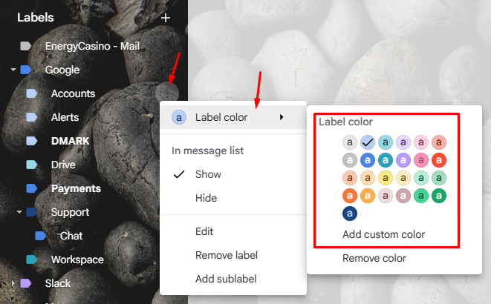The height and width of the screenshot is (304, 491).
Task: Pick the dusty mauve swatch in fourth row
Action: coord(403,196)
